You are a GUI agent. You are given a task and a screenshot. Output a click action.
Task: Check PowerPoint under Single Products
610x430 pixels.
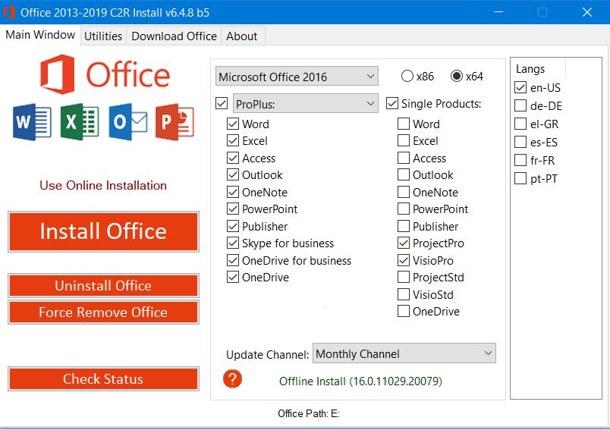pos(404,209)
